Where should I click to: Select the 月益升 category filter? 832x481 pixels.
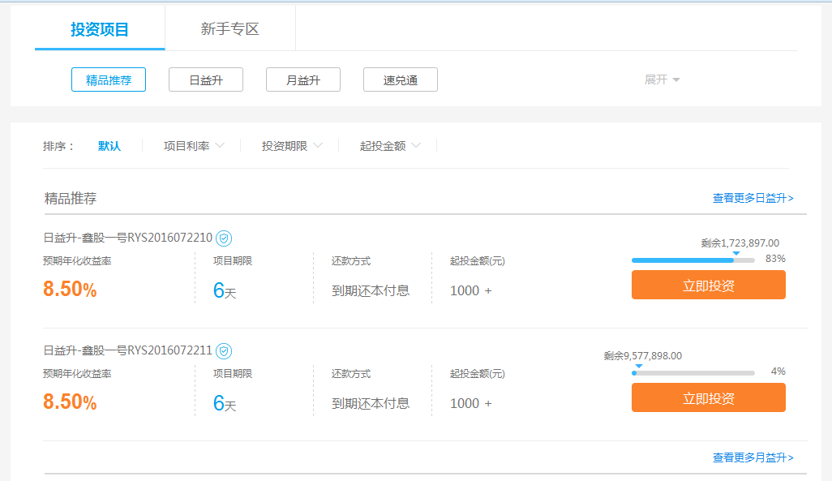[303, 79]
